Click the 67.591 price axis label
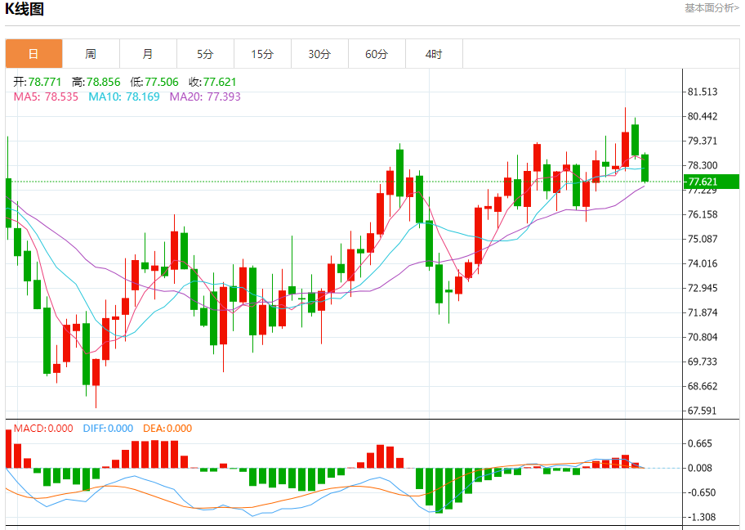Viewport: 745px width, 530px height. click(x=703, y=411)
